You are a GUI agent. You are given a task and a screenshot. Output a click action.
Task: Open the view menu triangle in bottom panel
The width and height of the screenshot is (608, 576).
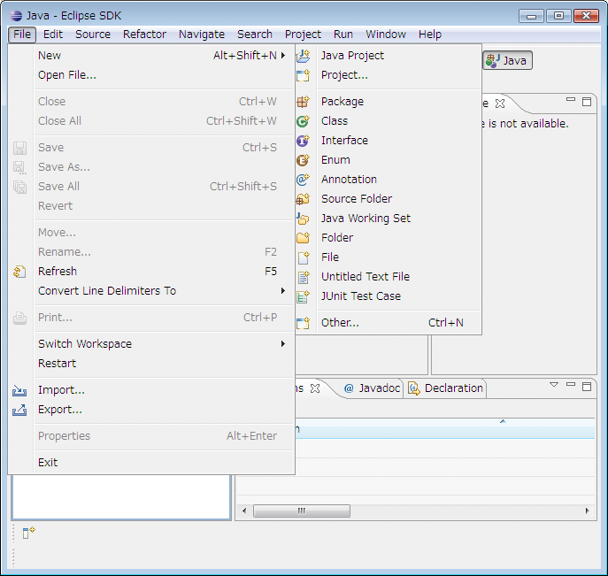pyautogui.click(x=554, y=385)
